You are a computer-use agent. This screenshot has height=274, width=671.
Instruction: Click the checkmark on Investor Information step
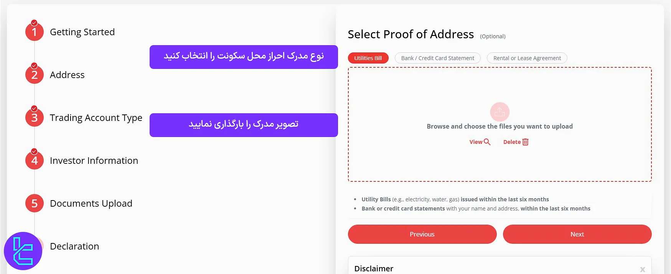click(34, 150)
